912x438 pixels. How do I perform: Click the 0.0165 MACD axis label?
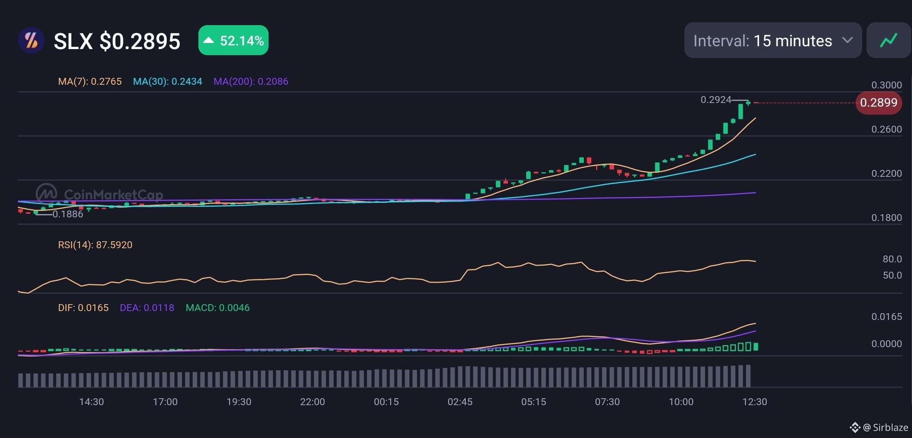click(x=886, y=316)
